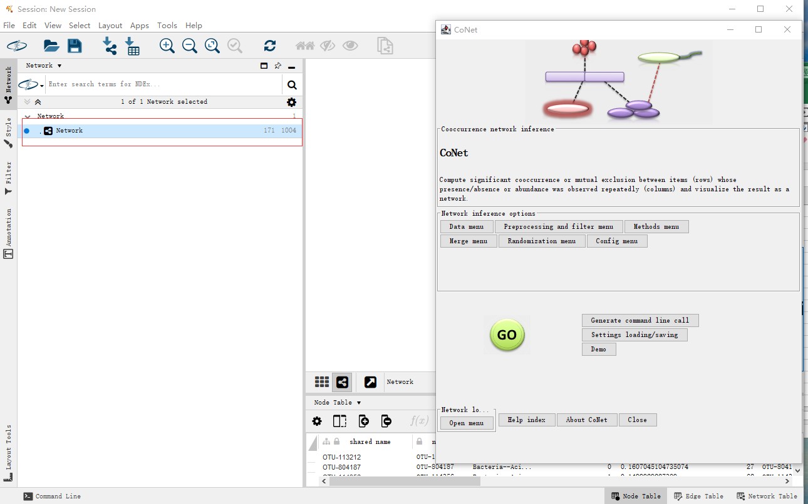Delete columns icon in Node Table
Viewport: 808px width, 504px height.
click(x=386, y=421)
